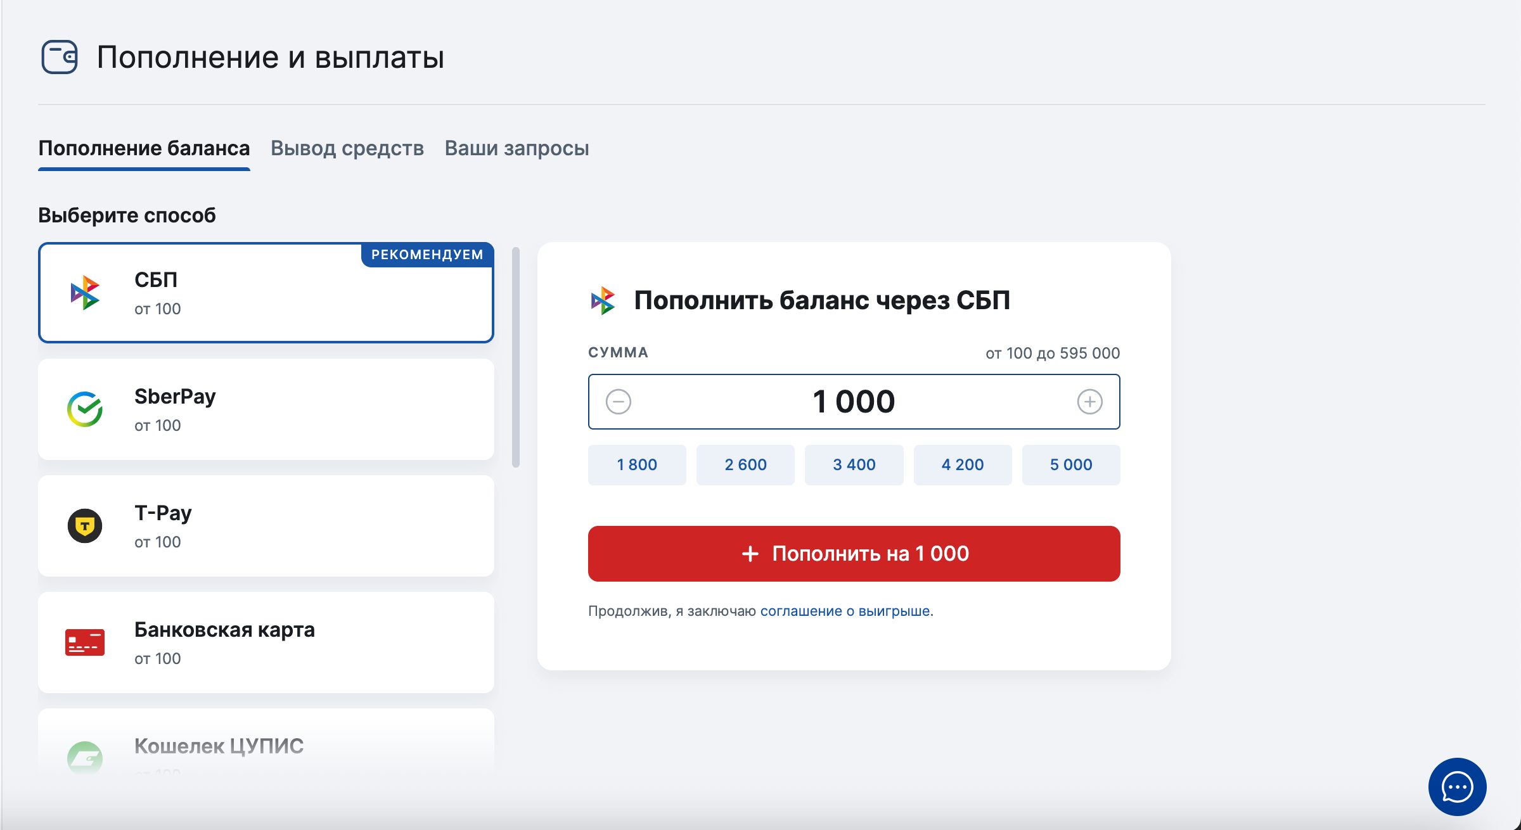Click the T-Pay shield icon
1521x830 pixels.
(x=86, y=526)
